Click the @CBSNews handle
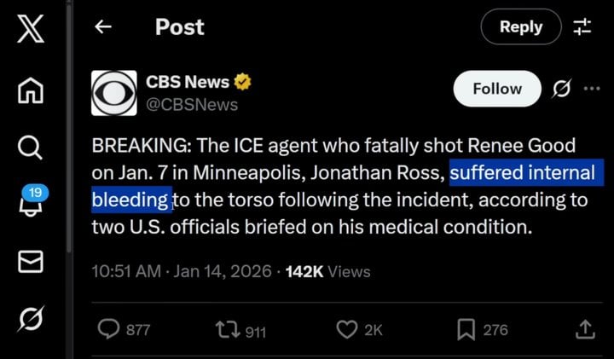Image resolution: width=614 pixels, height=359 pixels. click(192, 105)
